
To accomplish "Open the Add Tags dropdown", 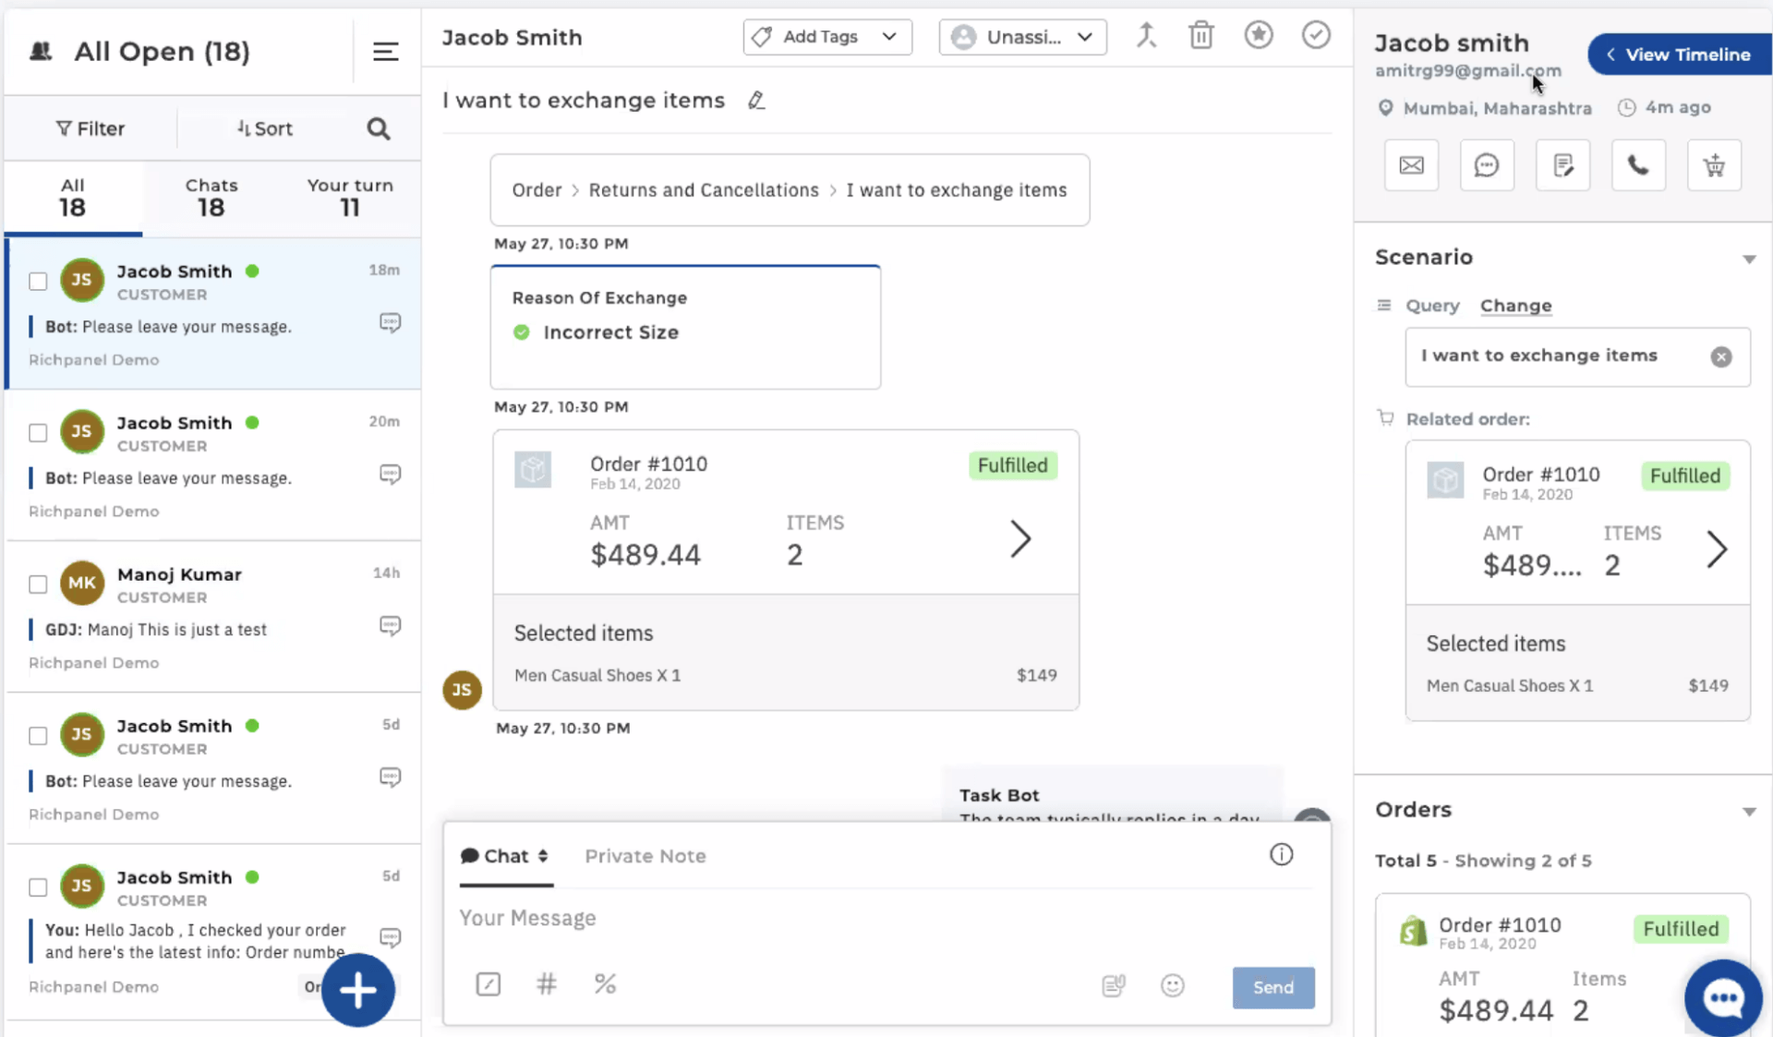I will [826, 37].
